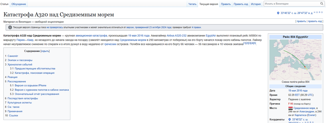Jump to section 4 Реакция
Screen dimensions: 326x123
point(11,77)
